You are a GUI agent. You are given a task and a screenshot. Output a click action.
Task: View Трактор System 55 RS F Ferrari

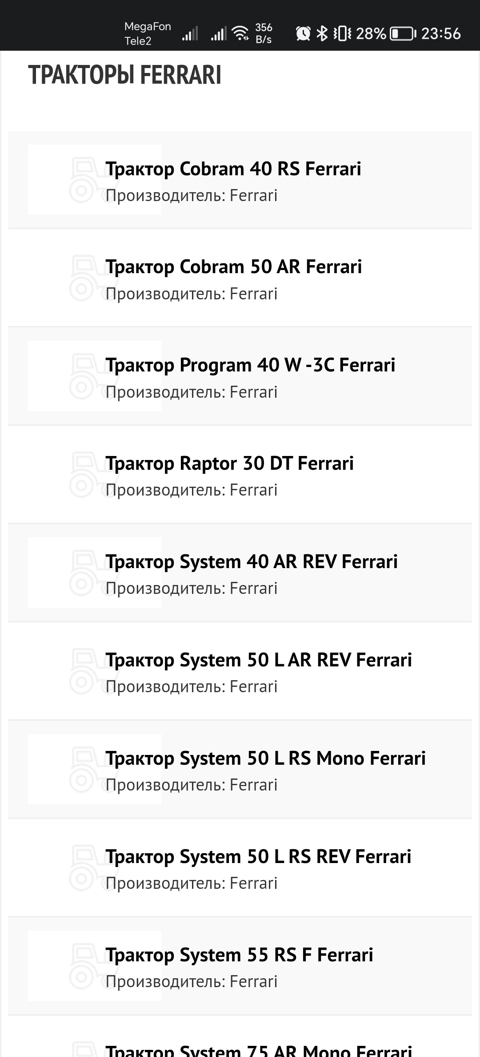coord(239,955)
